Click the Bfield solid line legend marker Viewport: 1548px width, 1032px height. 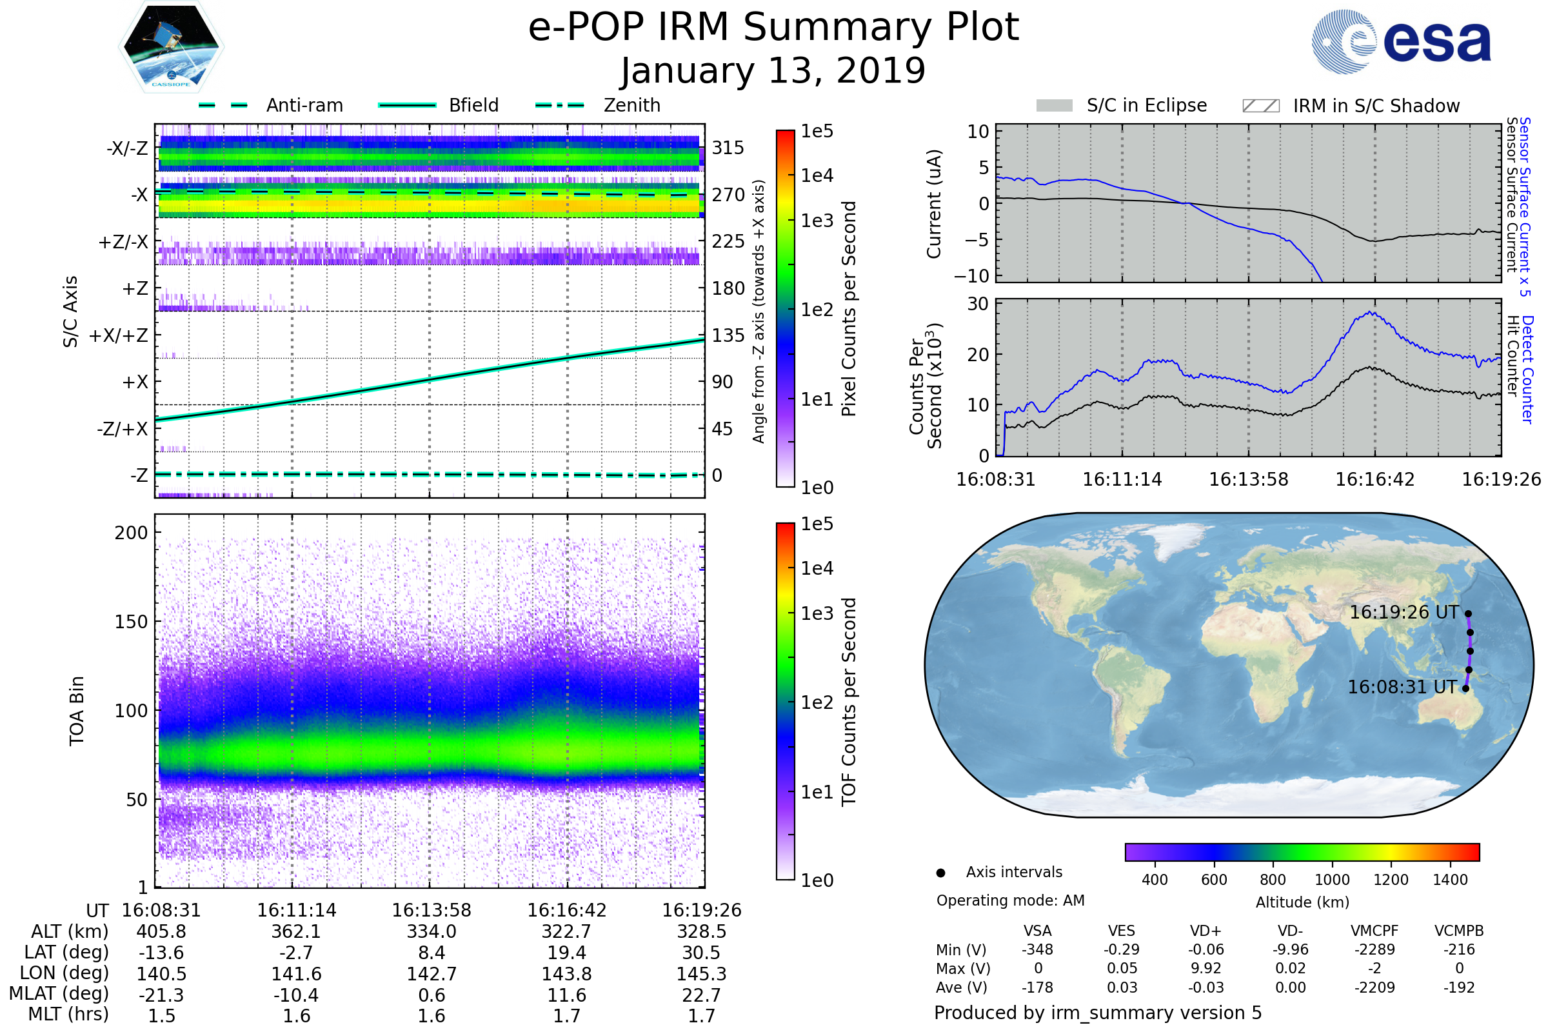[407, 105]
